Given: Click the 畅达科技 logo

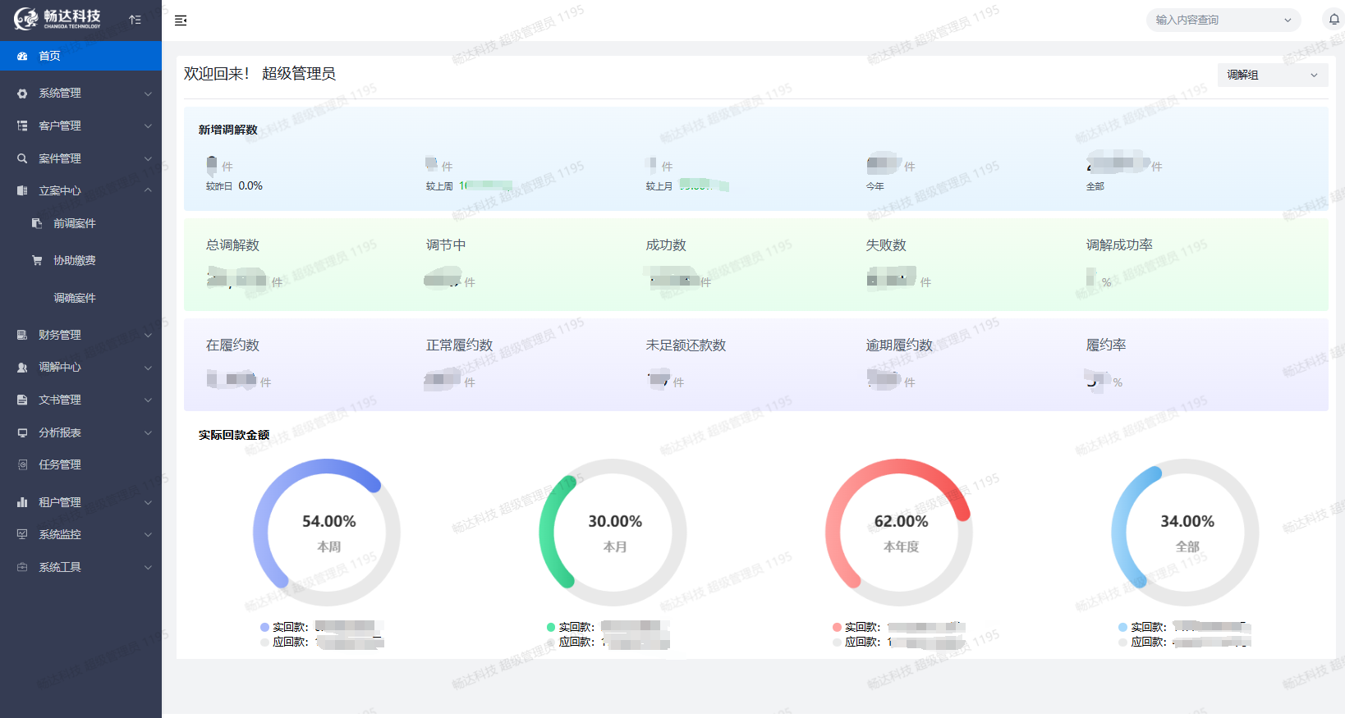Looking at the screenshot, I should coord(57,19).
